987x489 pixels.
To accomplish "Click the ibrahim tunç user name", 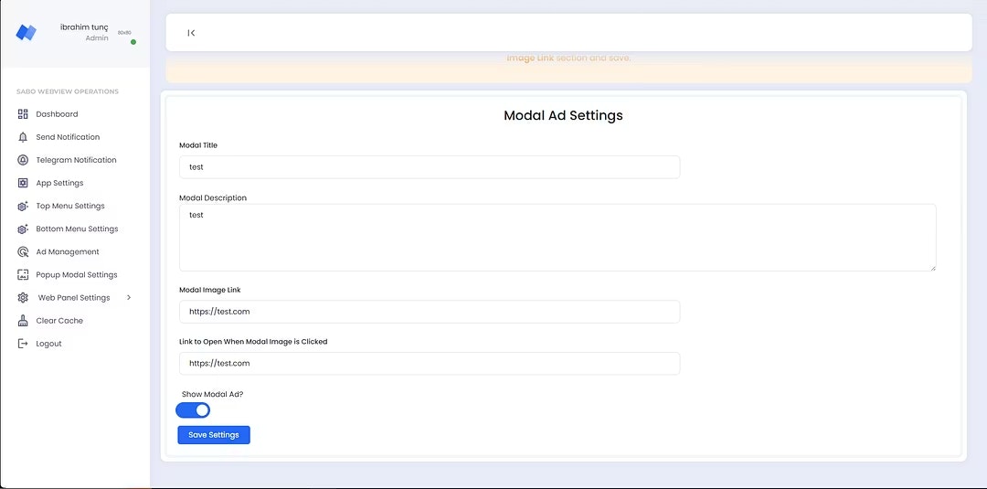I will coord(84,27).
